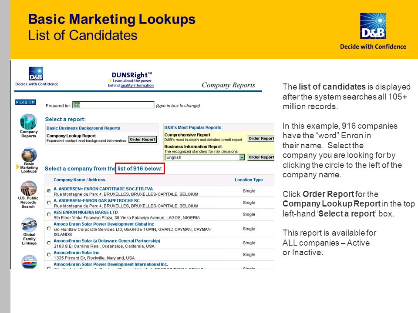Screen dimensions: 418x313
Task: Open Amoco/Enron Solar (a Delaware General Partnership) link
Action: click(x=107, y=240)
